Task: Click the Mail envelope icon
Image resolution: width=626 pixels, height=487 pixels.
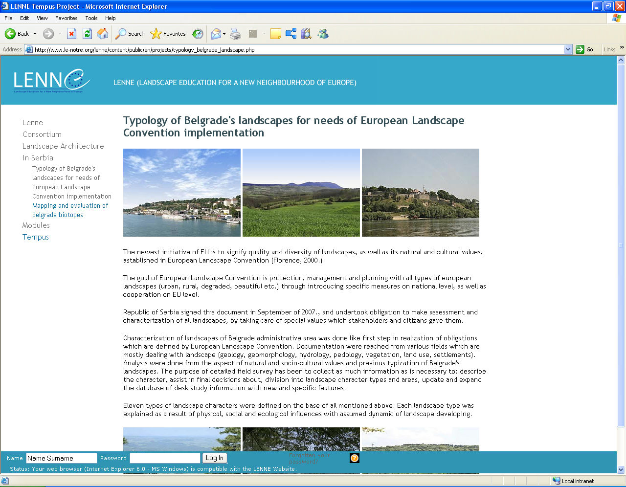Action: point(216,34)
